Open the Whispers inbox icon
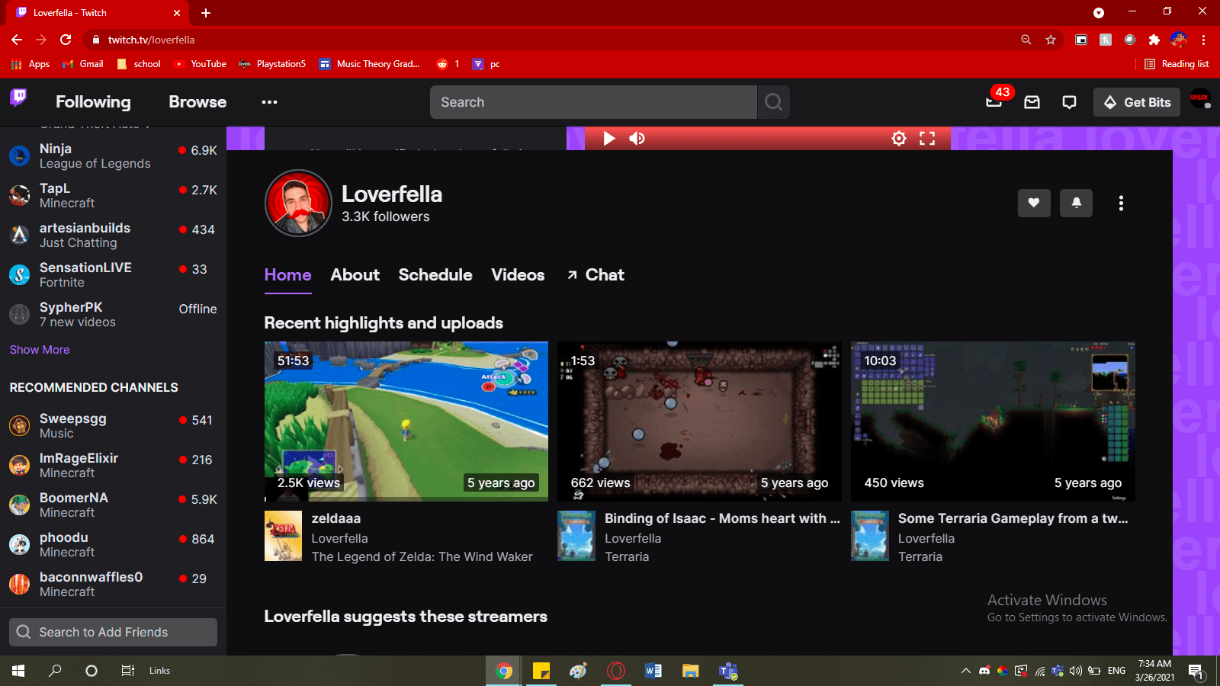The image size is (1220, 686). (x=1032, y=101)
